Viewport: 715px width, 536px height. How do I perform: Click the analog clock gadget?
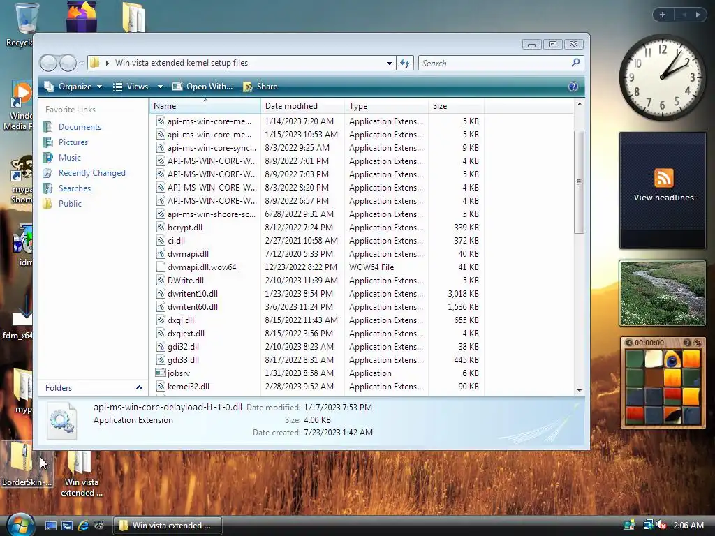(662, 77)
